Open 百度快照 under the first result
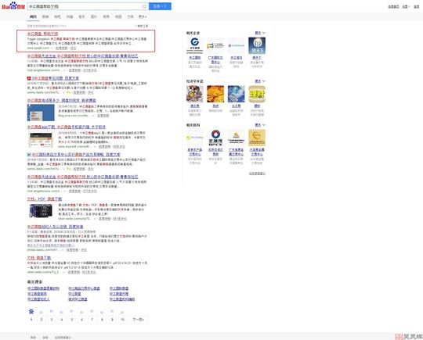 tap(62, 48)
